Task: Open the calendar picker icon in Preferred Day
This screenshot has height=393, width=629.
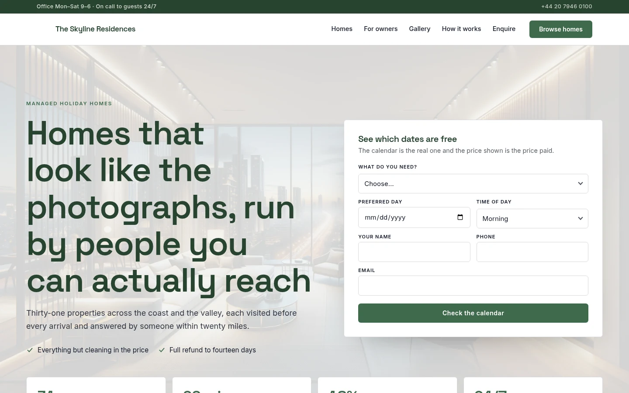Action: tap(460, 217)
